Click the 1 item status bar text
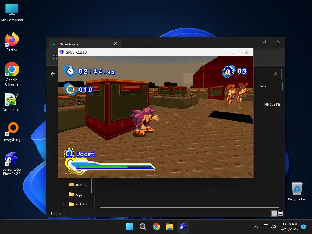This screenshot has height=234, width=312. (55, 214)
